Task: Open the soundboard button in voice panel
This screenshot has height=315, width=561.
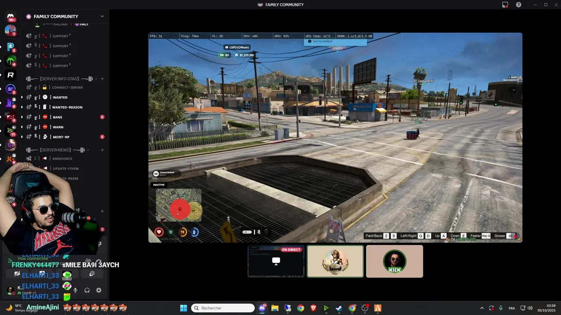Action: tap(92, 274)
